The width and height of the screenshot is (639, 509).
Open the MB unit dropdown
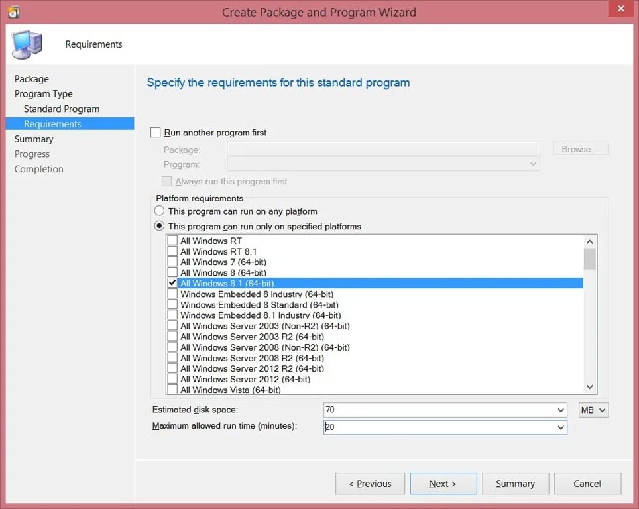pyautogui.click(x=593, y=410)
